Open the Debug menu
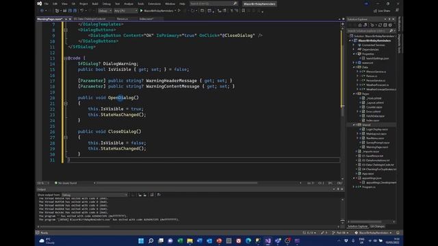The image size is (438, 246). pos(107,4)
